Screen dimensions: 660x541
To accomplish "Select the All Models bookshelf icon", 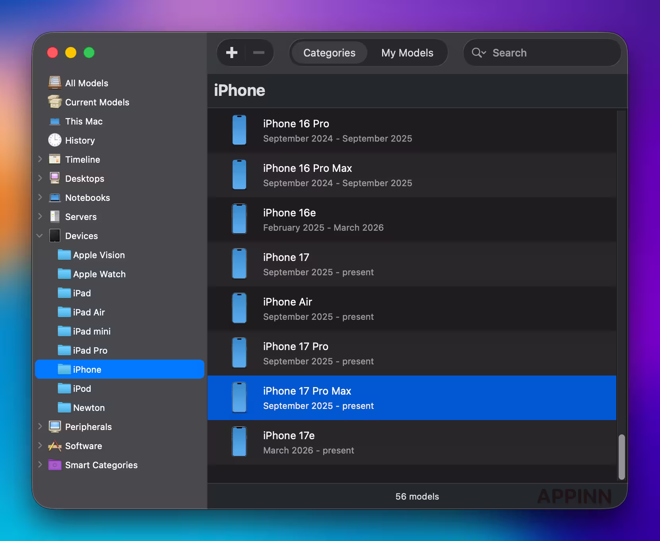I will click(55, 83).
